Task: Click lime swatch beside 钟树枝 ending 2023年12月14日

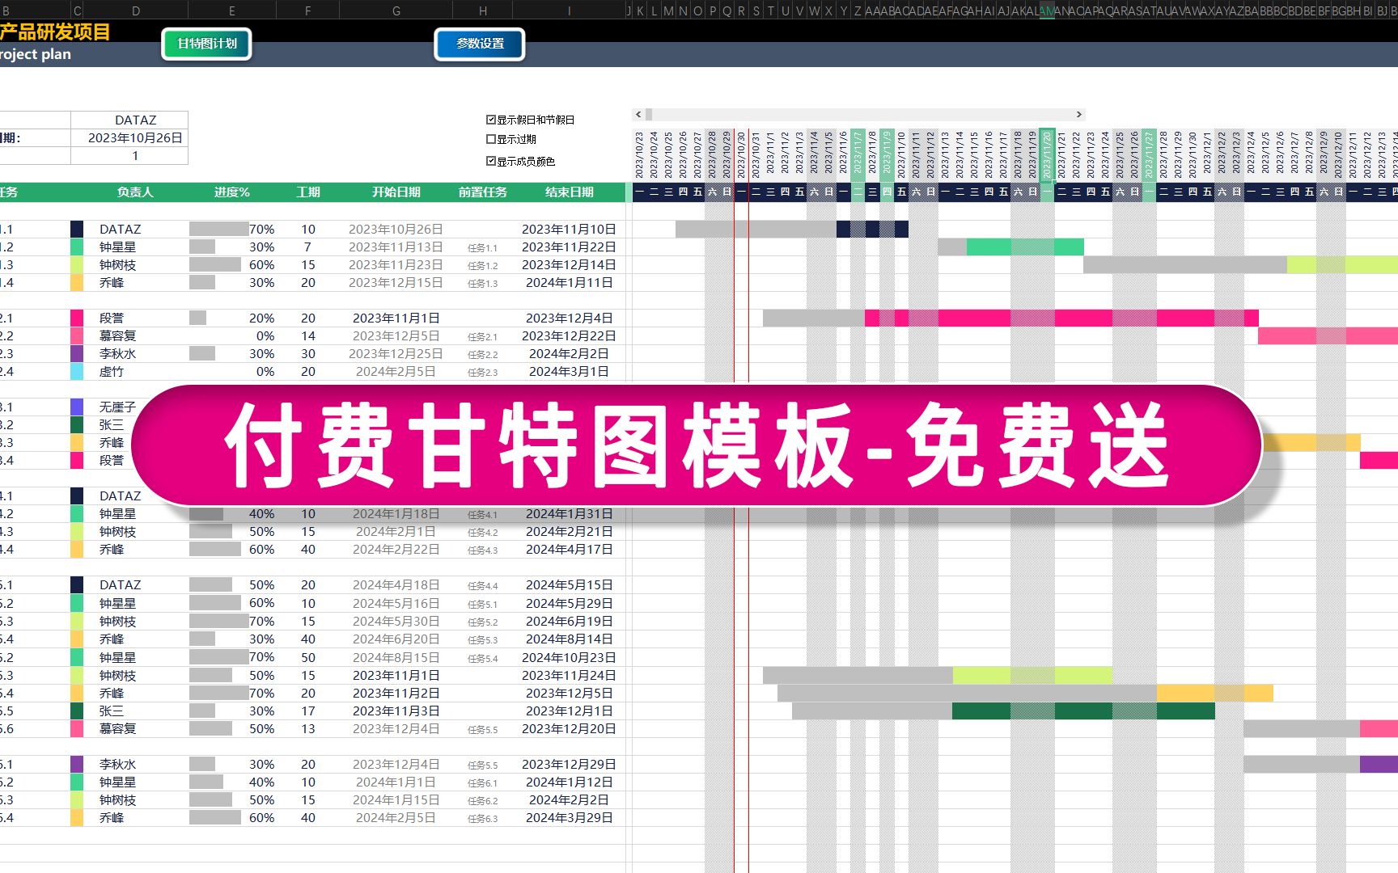Action: click(x=77, y=265)
